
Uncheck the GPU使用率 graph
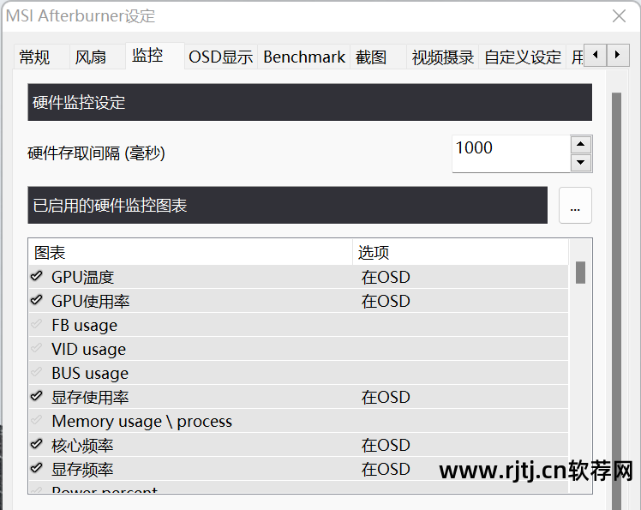[x=37, y=301]
